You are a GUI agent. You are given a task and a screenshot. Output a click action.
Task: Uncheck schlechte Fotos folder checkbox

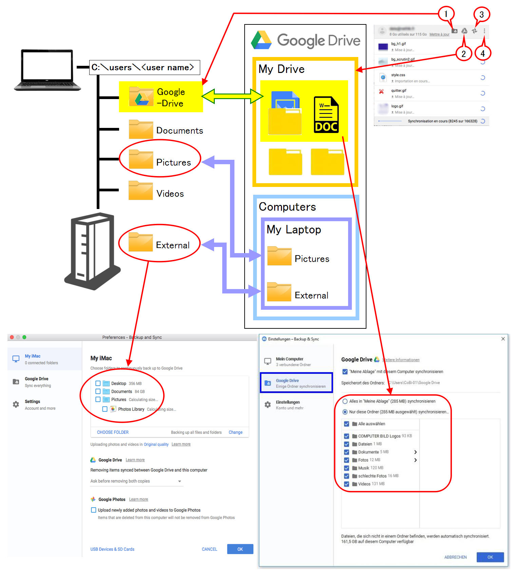pos(346,476)
